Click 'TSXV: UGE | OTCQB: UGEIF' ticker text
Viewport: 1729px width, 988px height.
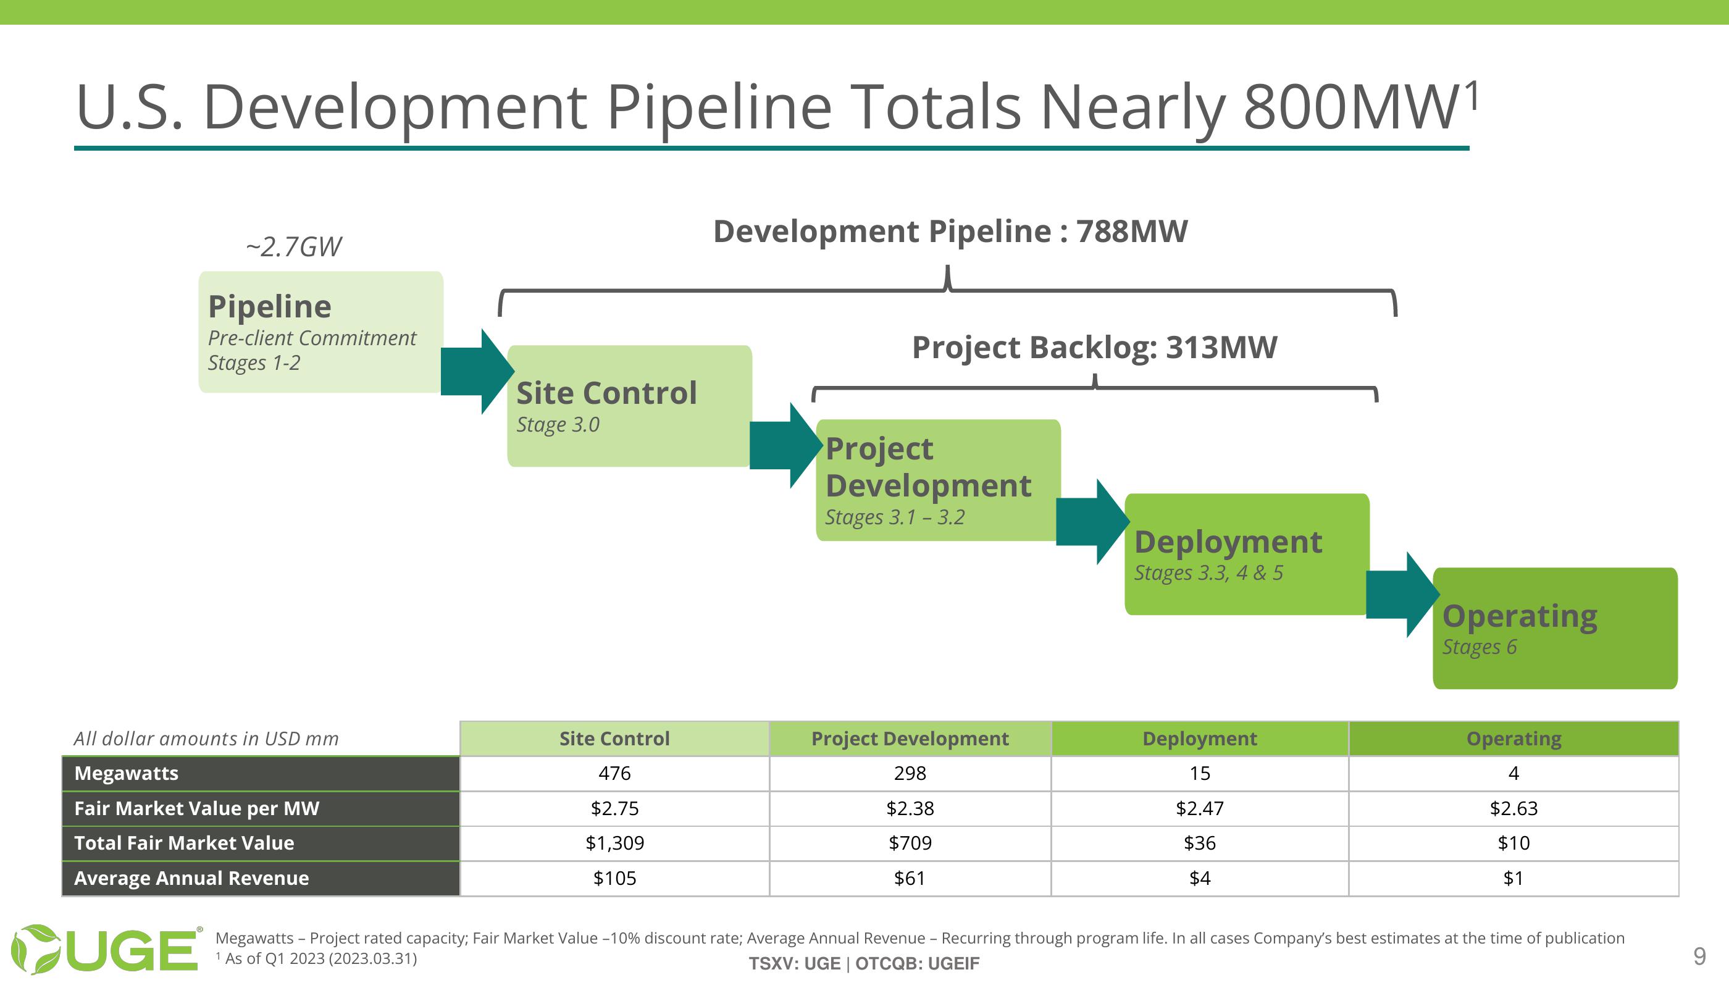tap(864, 963)
